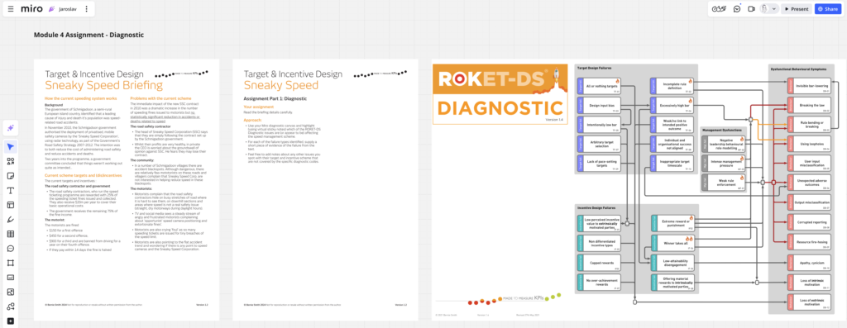The width and height of the screenshot is (847, 328).
Task: Click the user avatar in top bar
Action: coord(765,8)
